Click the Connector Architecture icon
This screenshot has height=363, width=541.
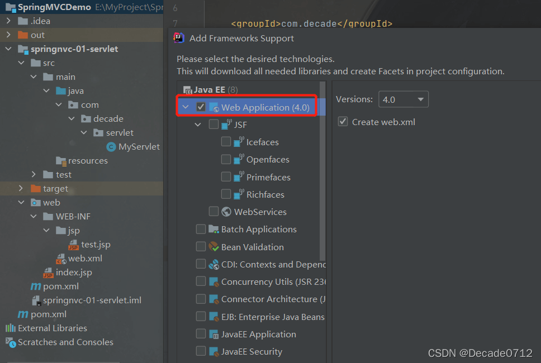(x=214, y=299)
